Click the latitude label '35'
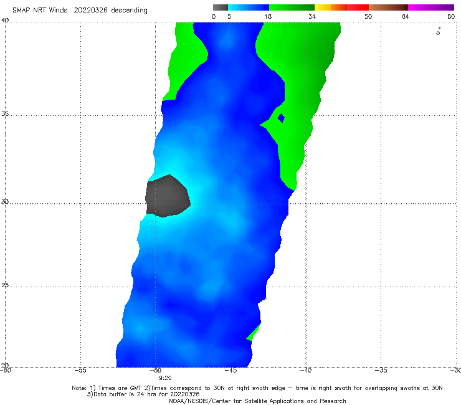Image resolution: width=461 pixels, height=405 pixels. (x=5, y=113)
